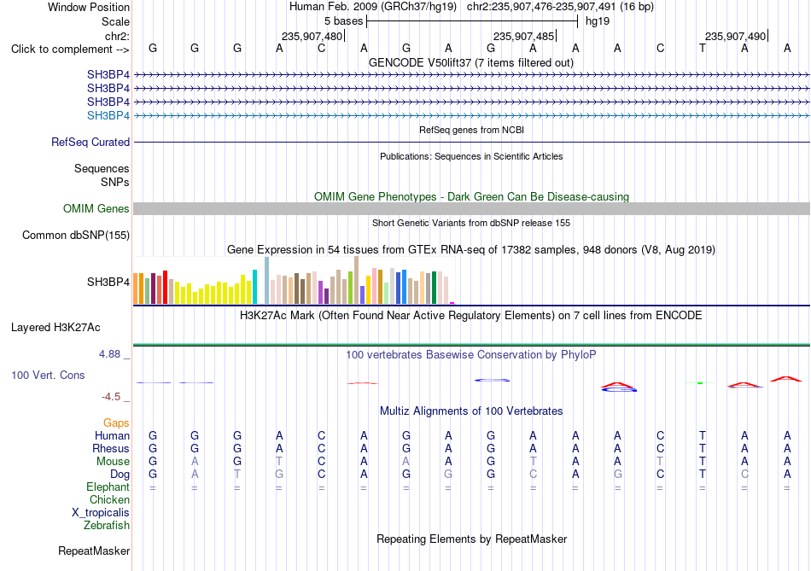Click the 4.88 PhyloP upper scale value

click(x=109, y=354)
